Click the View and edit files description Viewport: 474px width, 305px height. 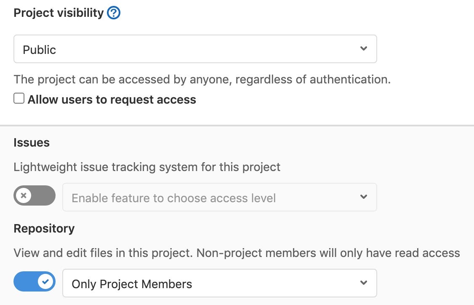237,253
